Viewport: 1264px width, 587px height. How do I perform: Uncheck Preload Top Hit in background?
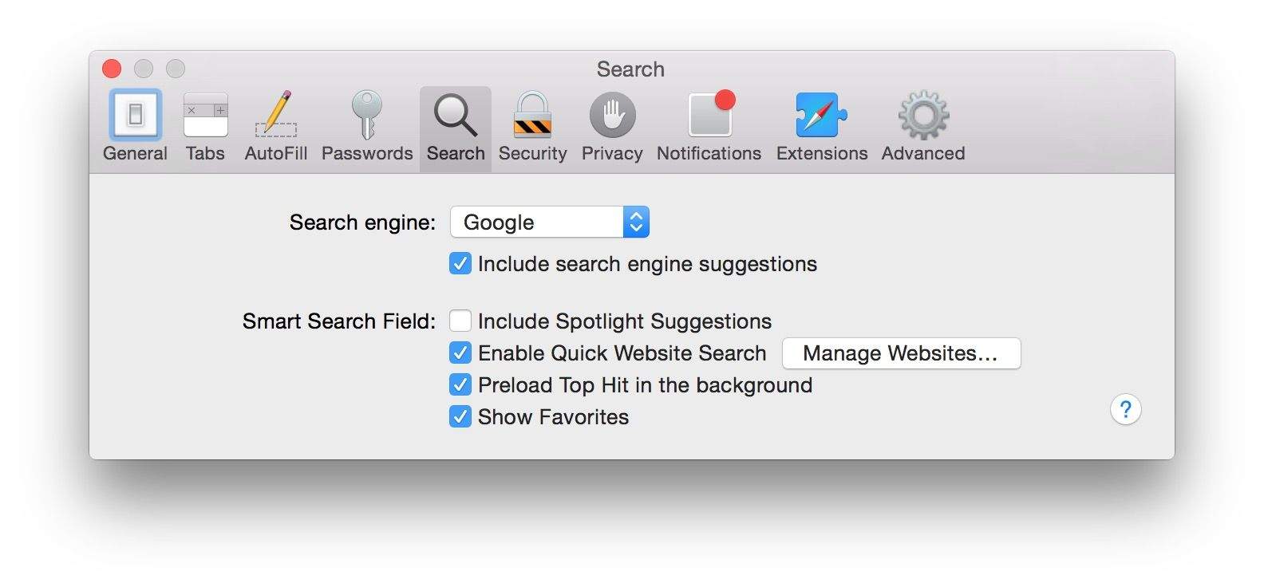[460, 385]
